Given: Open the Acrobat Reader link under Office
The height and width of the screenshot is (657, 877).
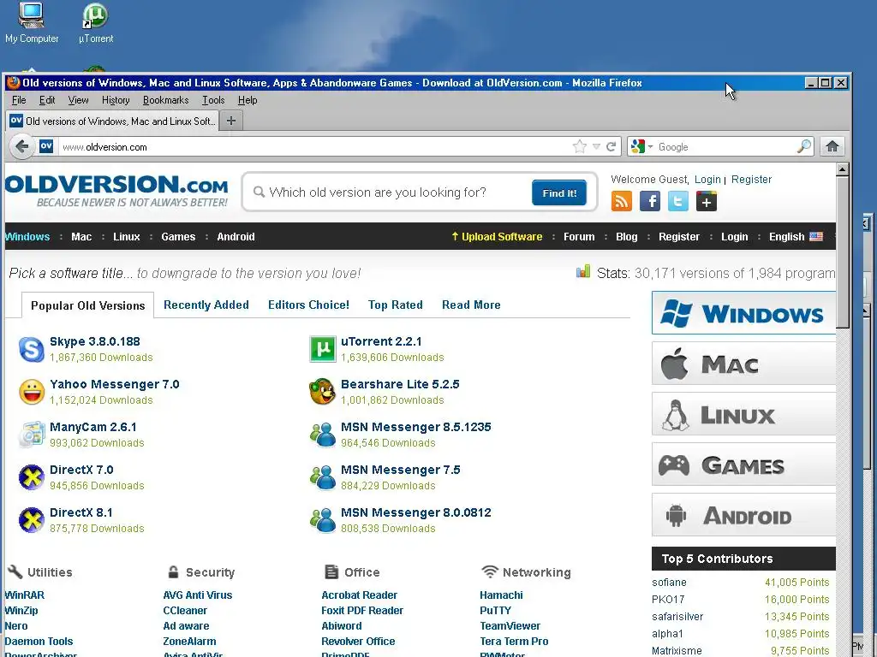Looking at the screenshot, I should pyautogui.click(x=359, y=595).
